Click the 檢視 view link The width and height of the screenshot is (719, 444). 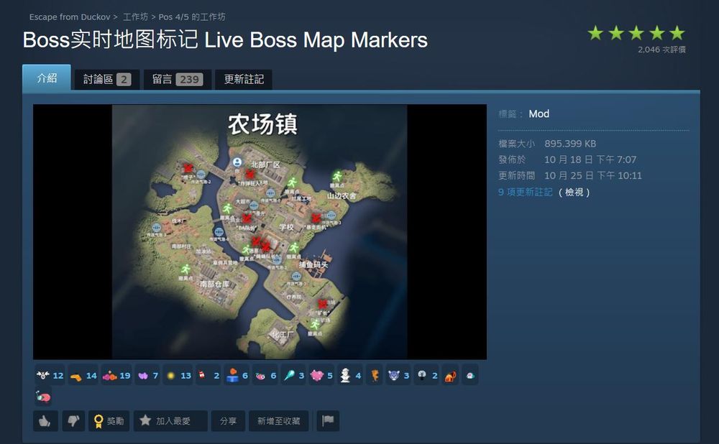coord(574,192)
